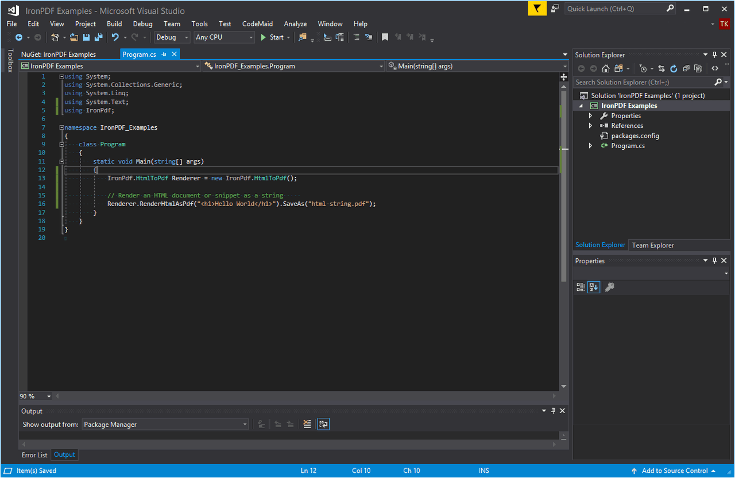Toggle Show All Files in Solution Explorer
Image resolution: width=735 pixels, height=478 pixels.
(698, 68)
